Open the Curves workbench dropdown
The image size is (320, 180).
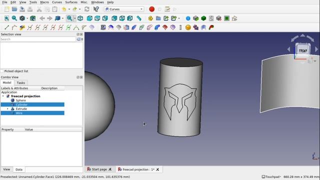tap(124, 9)
